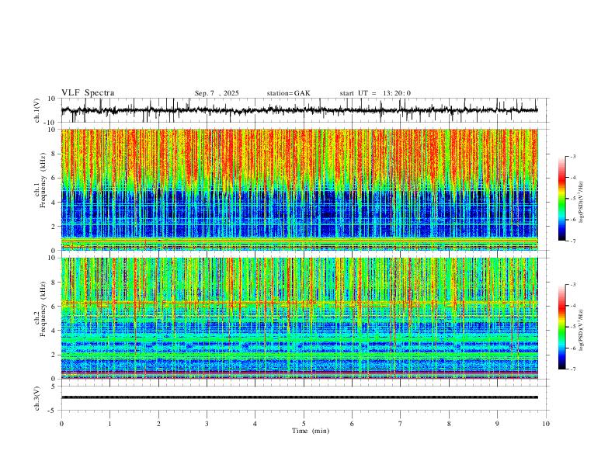Click inside the ch.1 spectrogram panel
The width and height of the screenshot is (615, 475).
(299, 189)
